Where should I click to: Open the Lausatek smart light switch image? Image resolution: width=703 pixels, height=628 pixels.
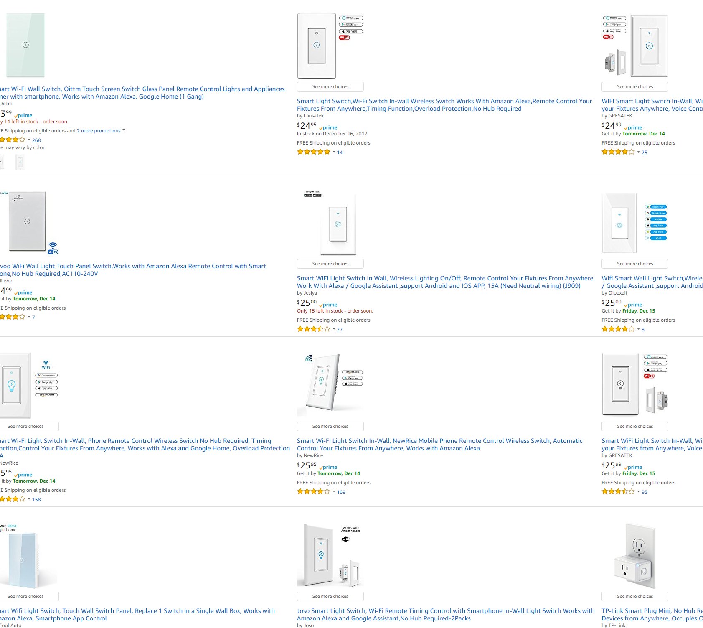(x=330, y=46)
